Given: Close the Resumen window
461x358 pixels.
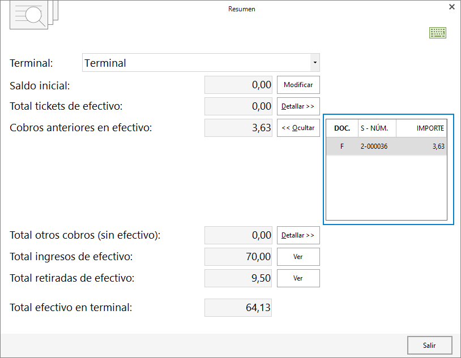Looking at the screenshot, I should (x=452, y=7).
